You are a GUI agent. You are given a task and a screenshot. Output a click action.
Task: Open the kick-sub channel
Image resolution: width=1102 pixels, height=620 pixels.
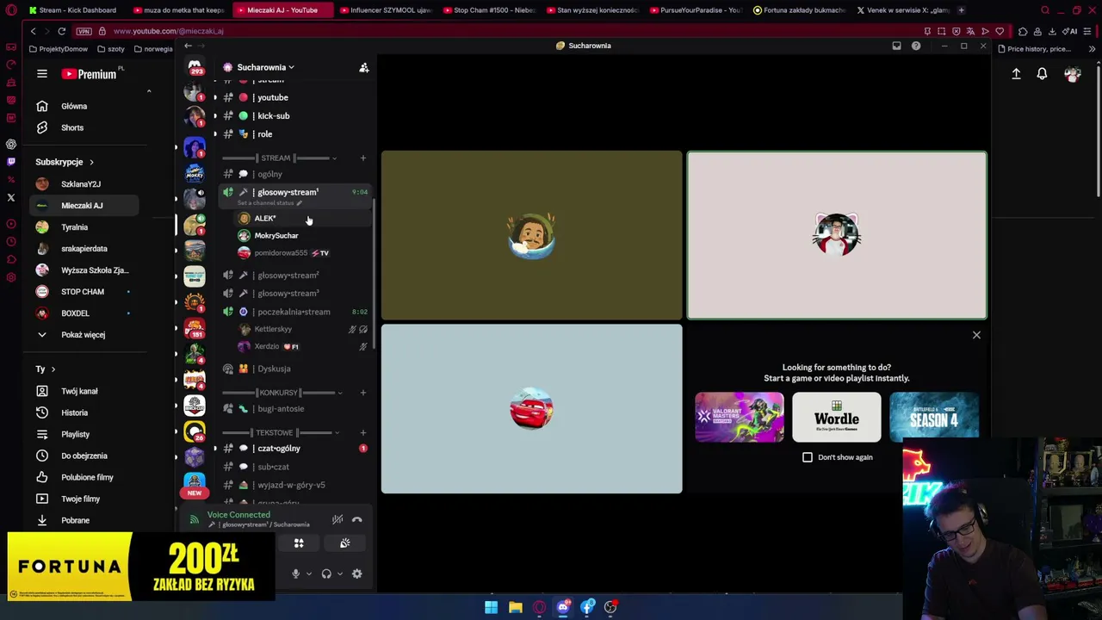click(x=293, y=115)
